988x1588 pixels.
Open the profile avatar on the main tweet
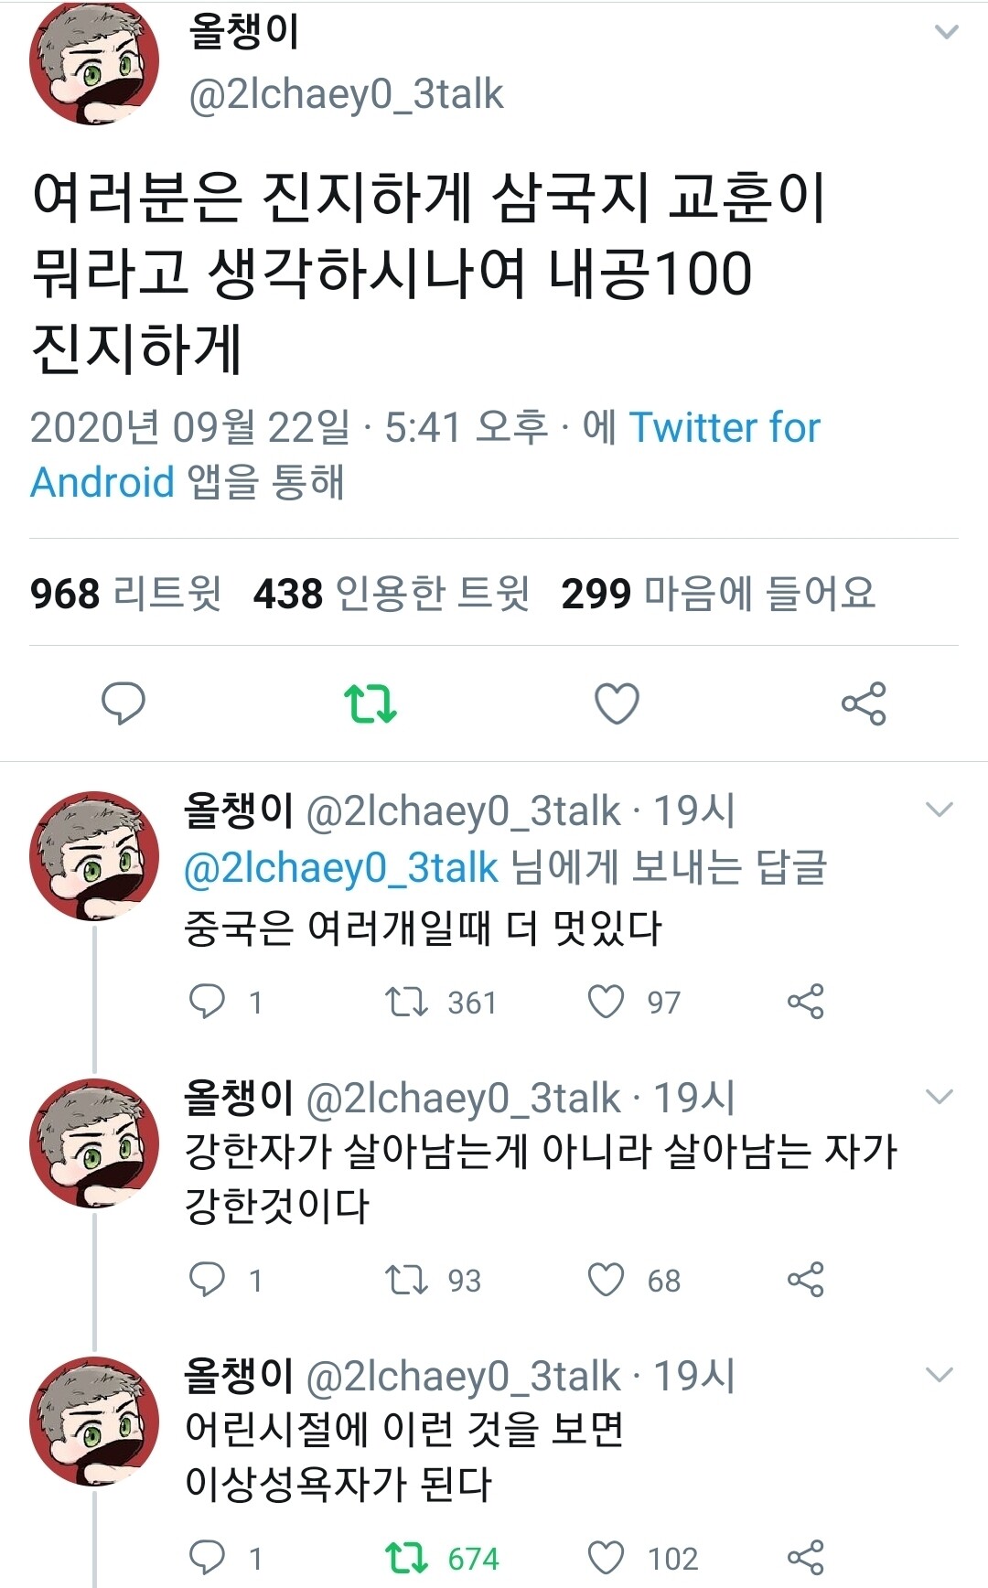(x=94, y=60)
